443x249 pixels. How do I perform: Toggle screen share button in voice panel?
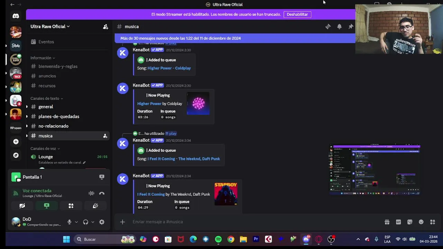(47, 206)
